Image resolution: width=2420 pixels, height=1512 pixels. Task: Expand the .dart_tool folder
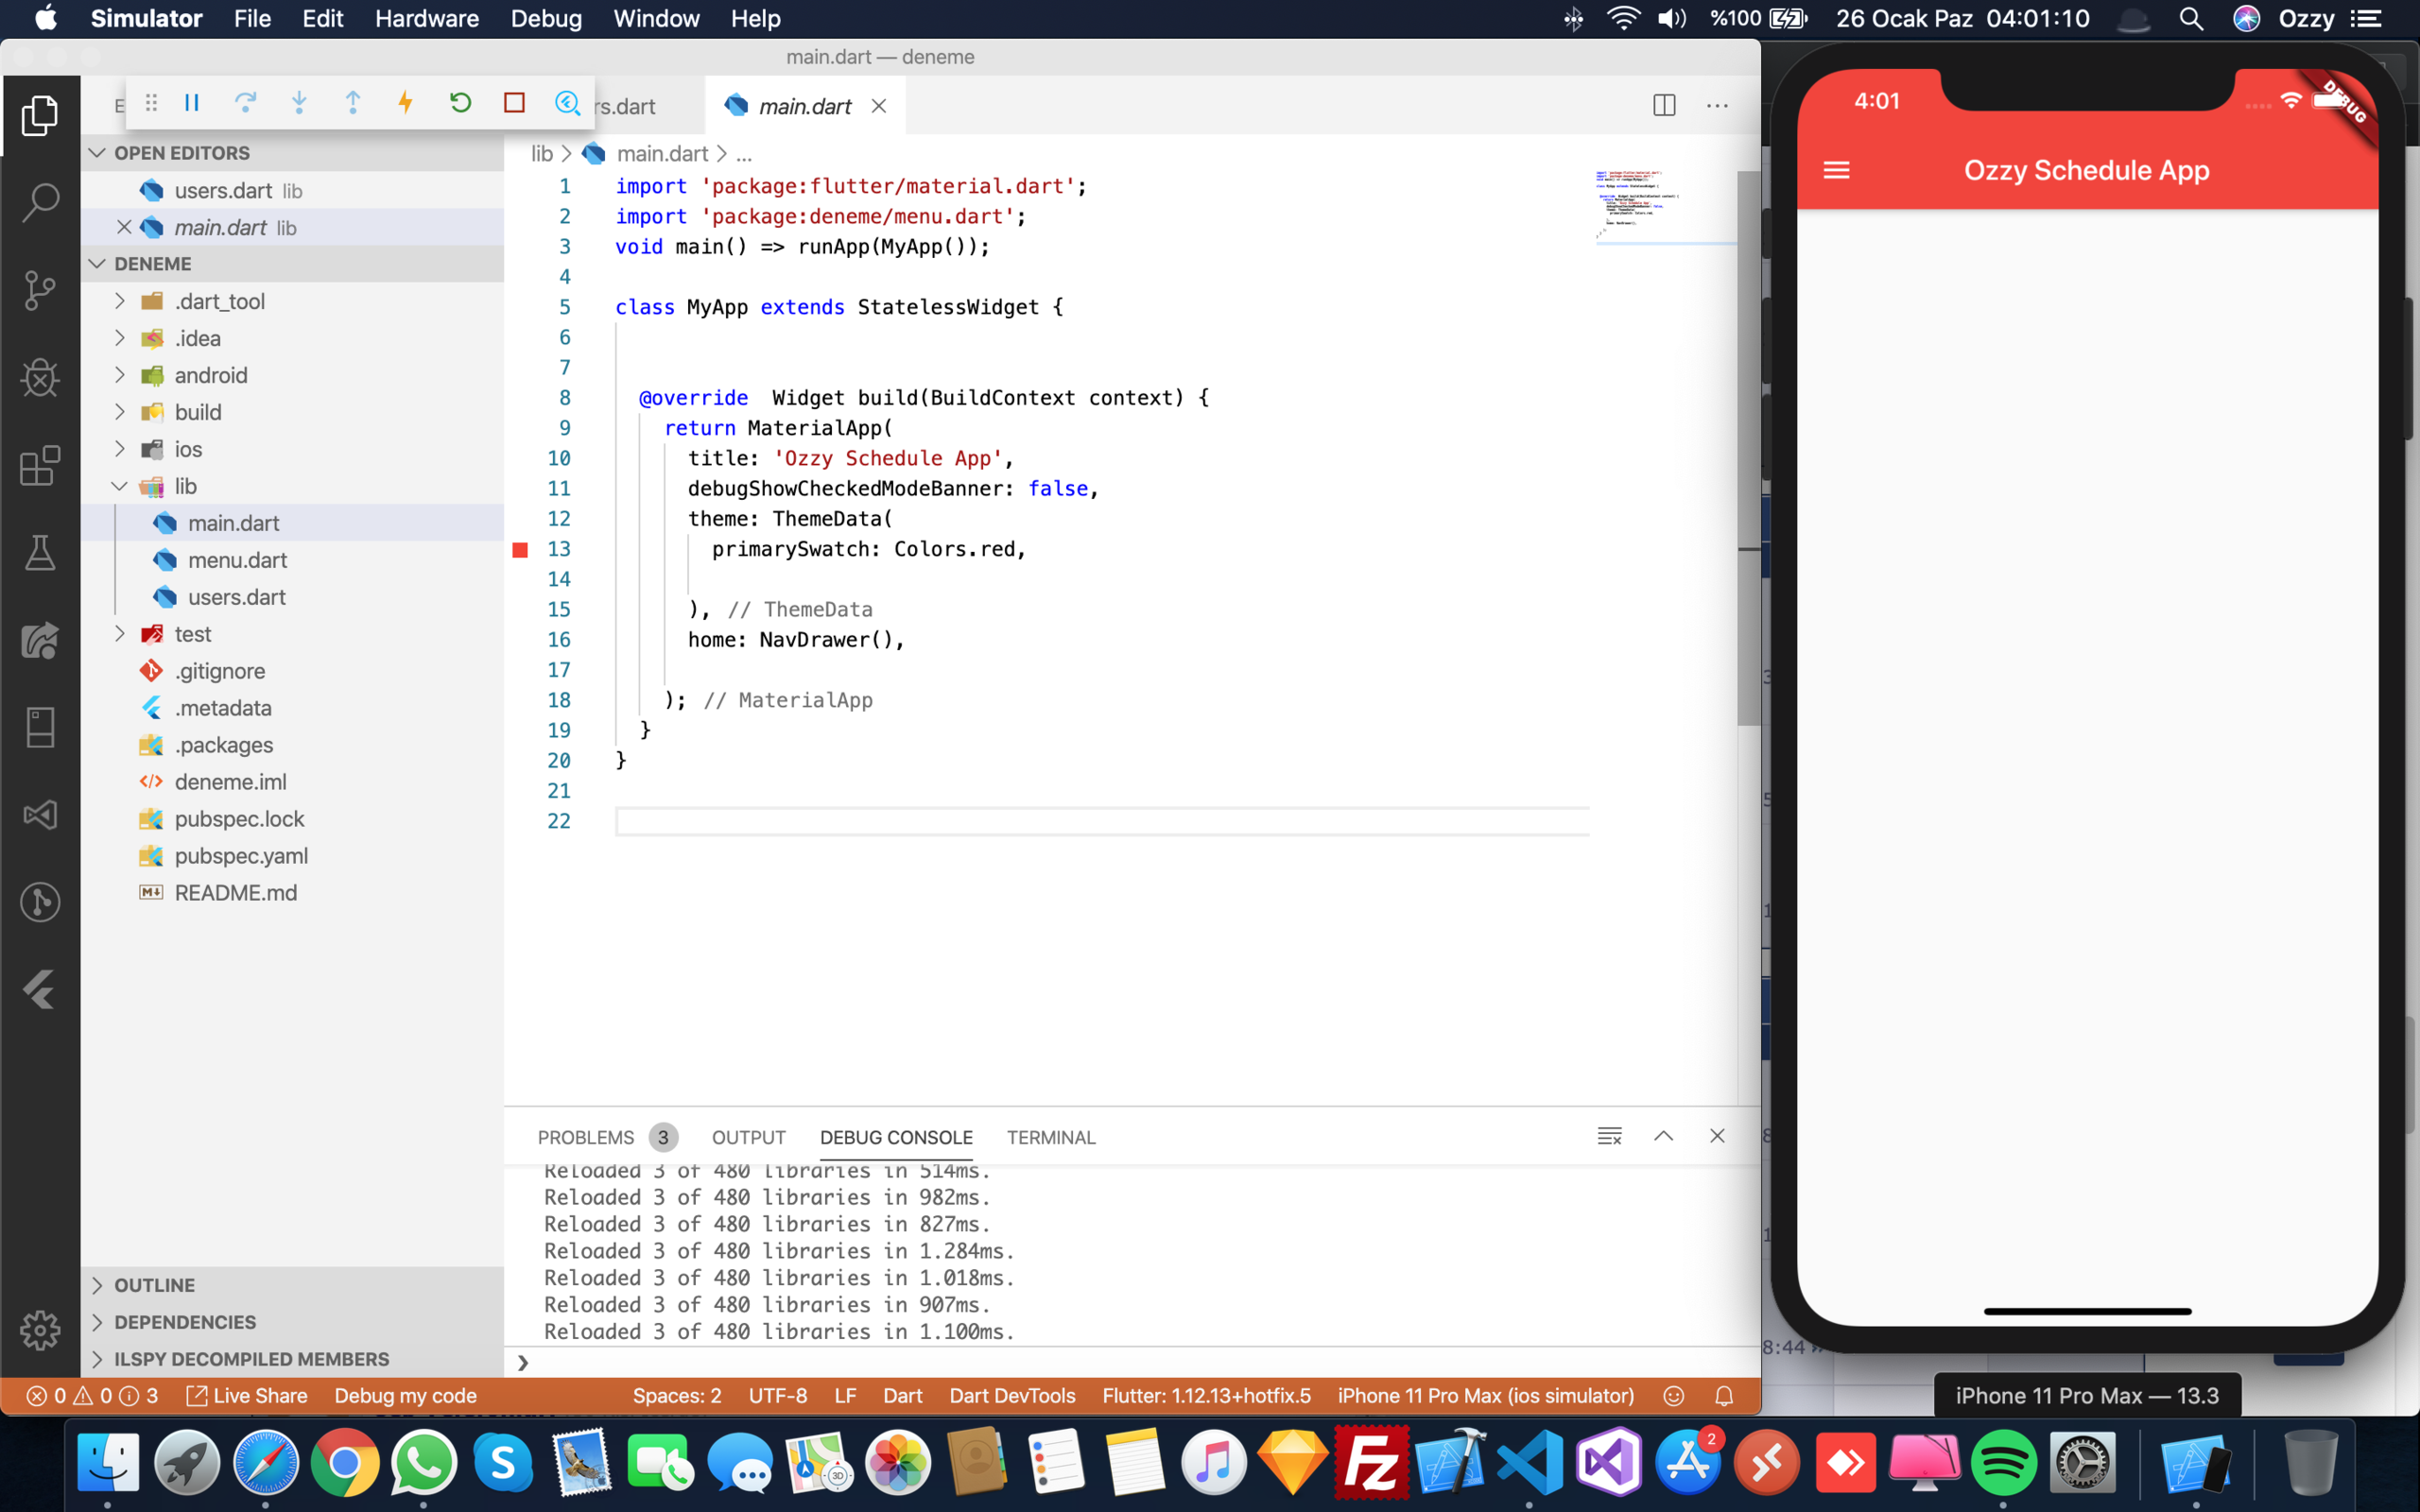tap(120, 301)
